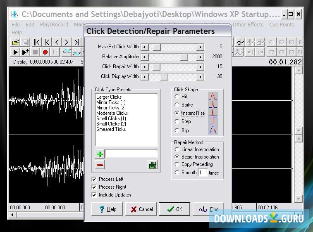This screenshot has height=232, width=313.
Task: Click the F8 function toolbar button
Action: (282, 52)
